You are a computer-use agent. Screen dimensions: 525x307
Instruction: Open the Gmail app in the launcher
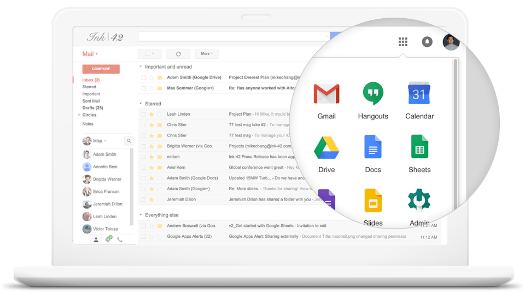click(x=326, y=94)
